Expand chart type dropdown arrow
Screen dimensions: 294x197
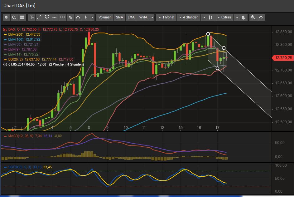pyautogui.click(x=204, y=17)
